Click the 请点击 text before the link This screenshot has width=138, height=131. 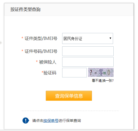coord(38,121)
